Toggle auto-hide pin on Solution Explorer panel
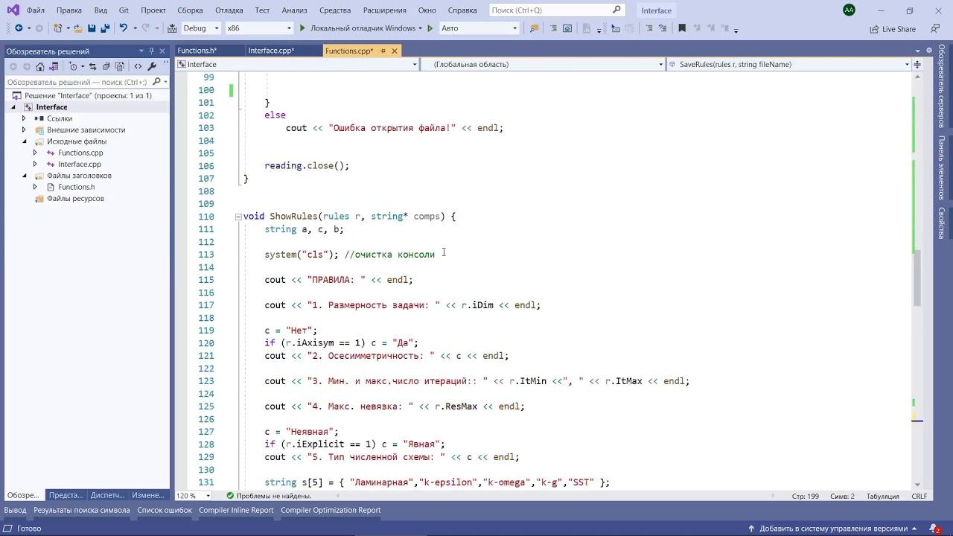Viewport: 953px width, 536px height. tap(152, 51)
